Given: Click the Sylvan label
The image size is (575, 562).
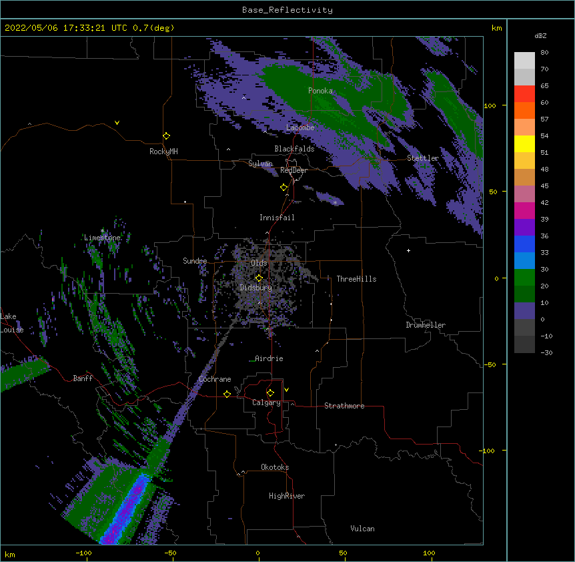Looking at the screenshot, I should [x=260, y=164].
